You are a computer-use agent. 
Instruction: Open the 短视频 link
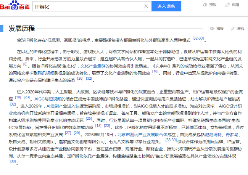[55, 99]
